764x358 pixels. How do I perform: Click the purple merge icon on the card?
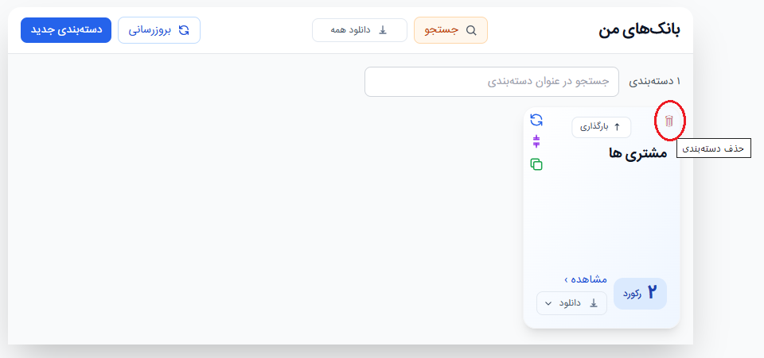click(x=536, y=142)
